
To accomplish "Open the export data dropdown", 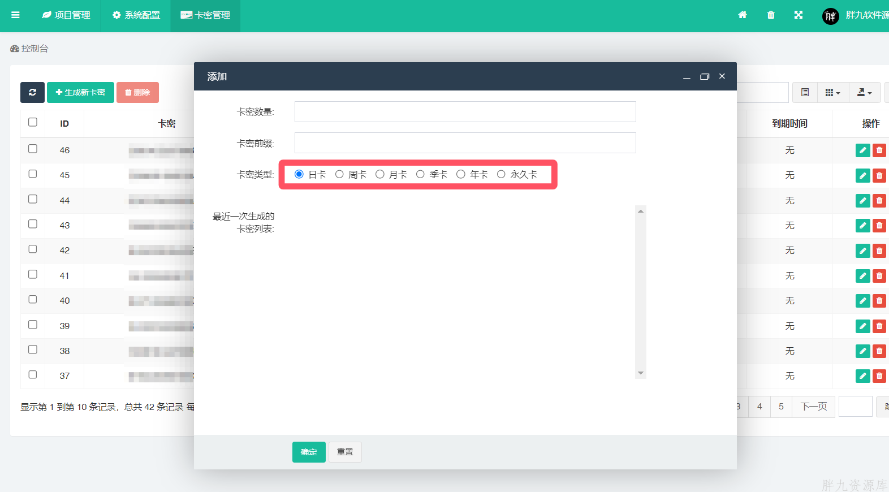I will tap(865, 92).
